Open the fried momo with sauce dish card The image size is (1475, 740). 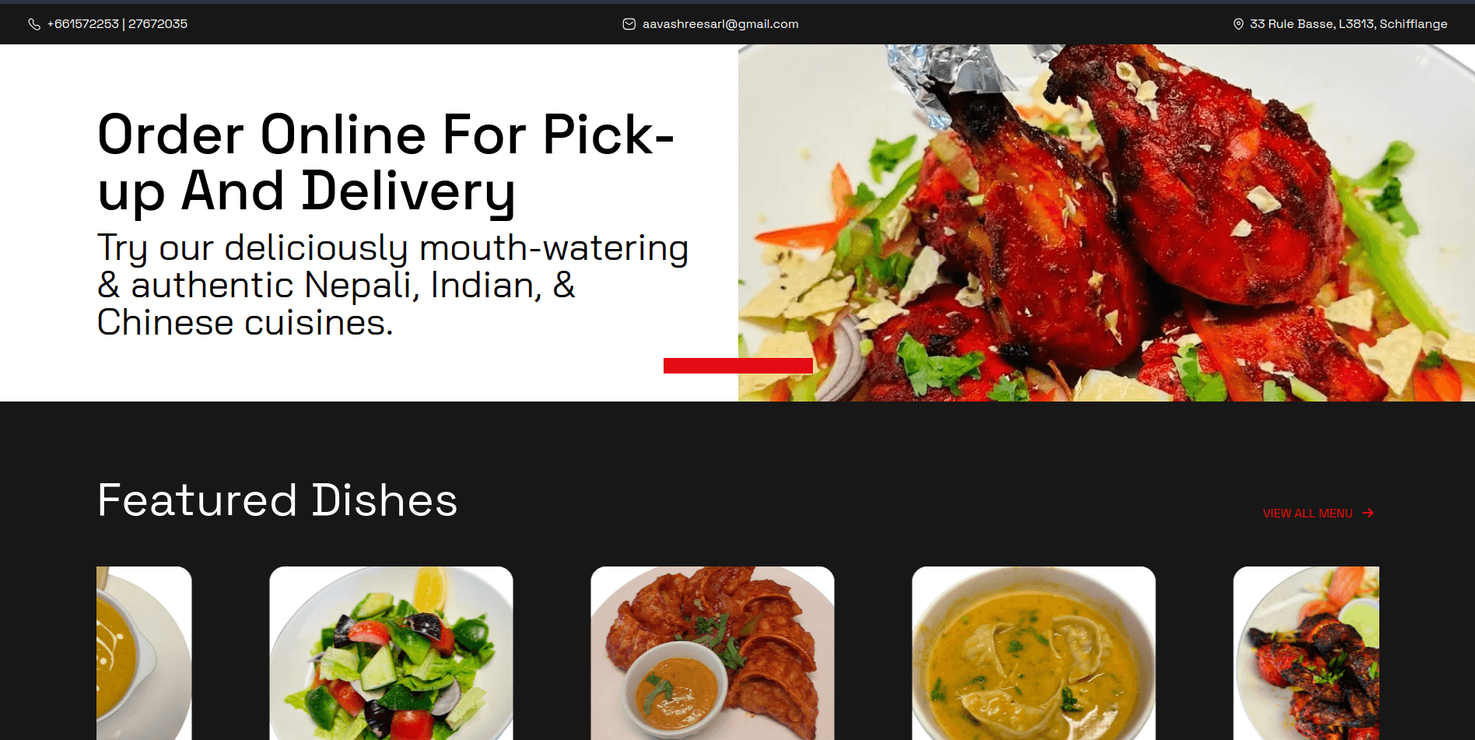pyautogui.click(x=713, y=653)
